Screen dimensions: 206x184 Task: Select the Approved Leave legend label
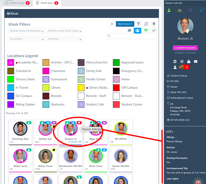[x=132, y=62]
